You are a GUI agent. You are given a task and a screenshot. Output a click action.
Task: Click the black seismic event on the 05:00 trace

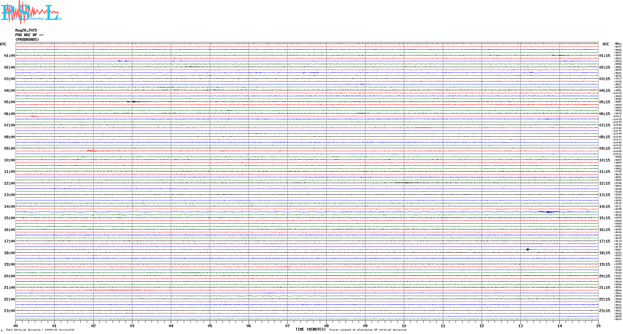point(134,101)
